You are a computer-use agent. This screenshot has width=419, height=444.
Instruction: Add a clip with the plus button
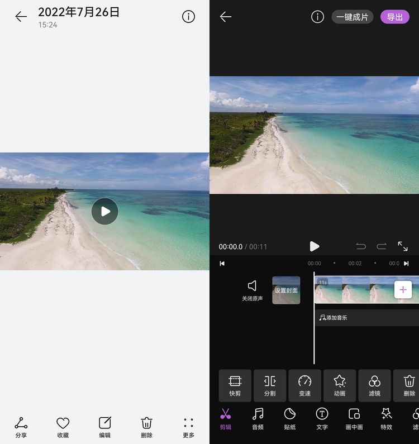tap(403, 290)
